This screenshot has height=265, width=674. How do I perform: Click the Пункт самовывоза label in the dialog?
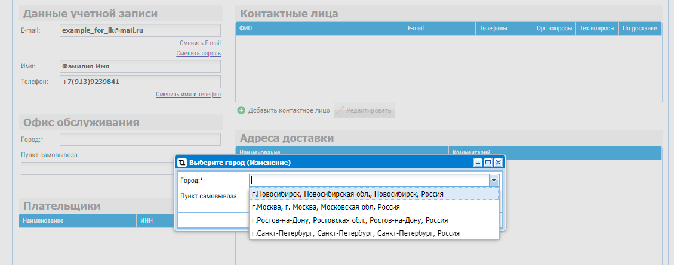pos(210,196)
